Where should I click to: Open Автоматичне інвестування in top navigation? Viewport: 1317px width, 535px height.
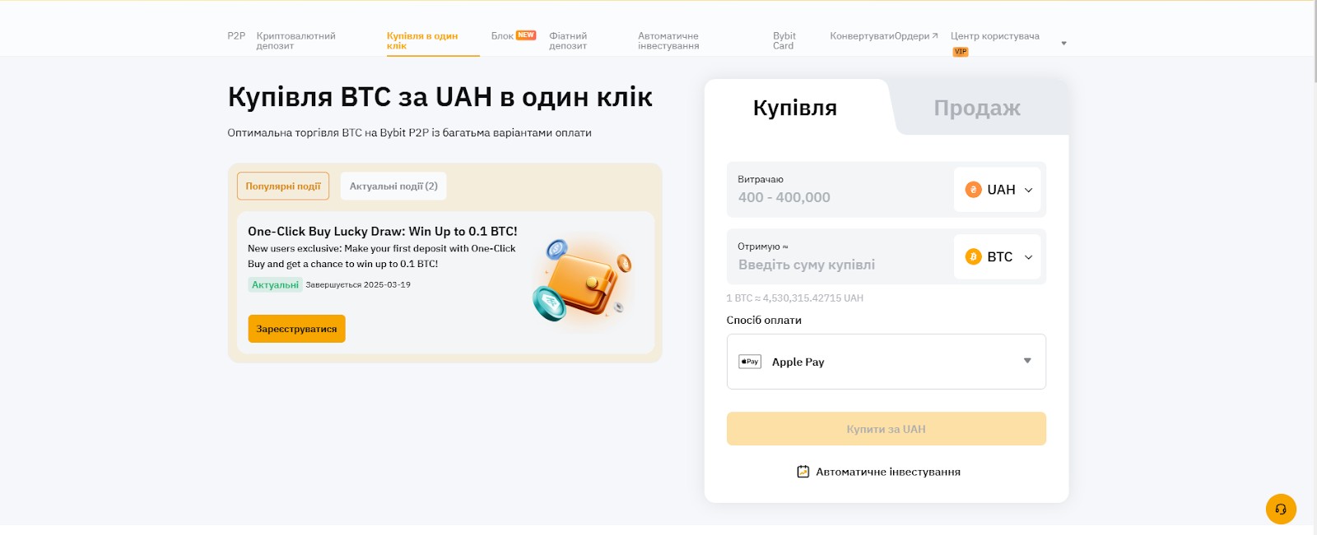[668, 41]
